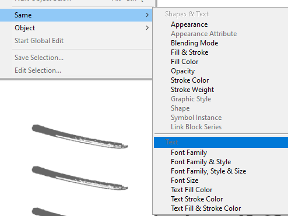Expand the Object submenu arrow
This screenshot has height=216, width=288.
click(147, 28)
